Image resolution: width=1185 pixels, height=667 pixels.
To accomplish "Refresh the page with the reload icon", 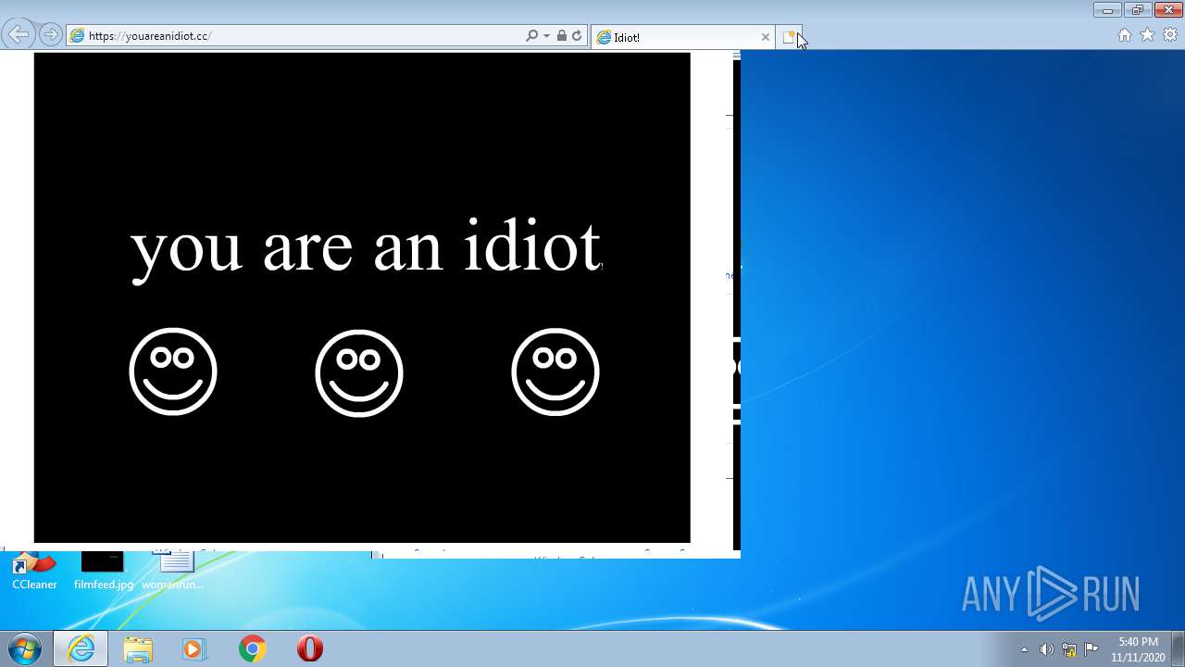I will pos(577,36).
